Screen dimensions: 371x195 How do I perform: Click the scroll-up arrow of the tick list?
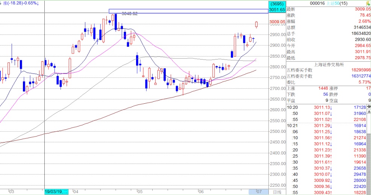pos(369,111)
